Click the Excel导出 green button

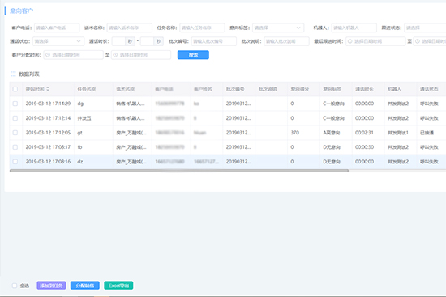118,286
